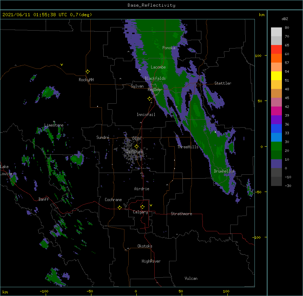Screen dimensions: 303x296
Task: Click the dBZ legend heading
Action: point(285,19)
